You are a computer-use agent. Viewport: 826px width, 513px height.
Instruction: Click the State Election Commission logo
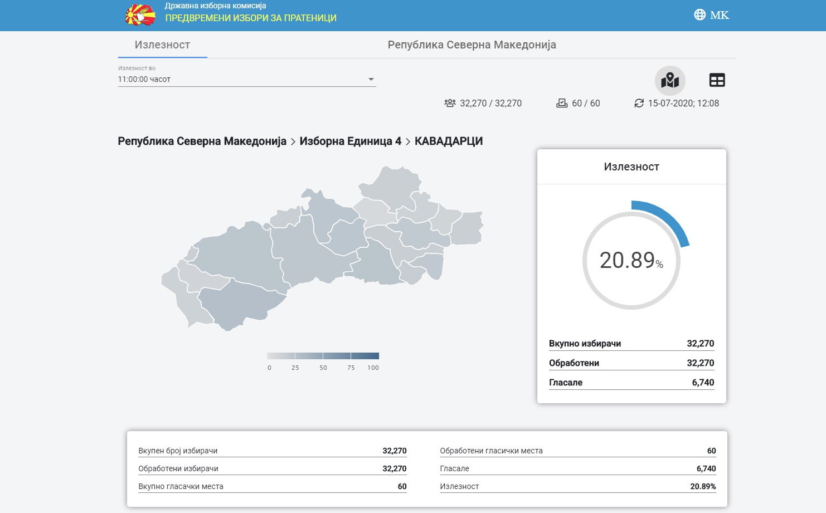point(140,15)
